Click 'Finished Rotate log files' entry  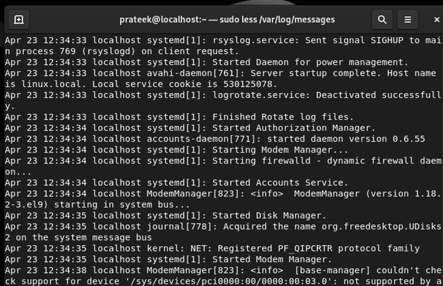point(179,117)
